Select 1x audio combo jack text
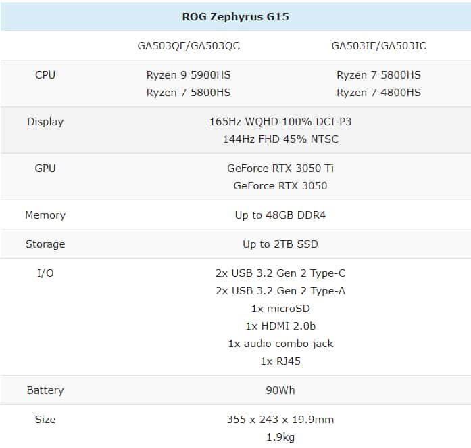The width and height of the screenshot is (471, 448). pos(280,344)
